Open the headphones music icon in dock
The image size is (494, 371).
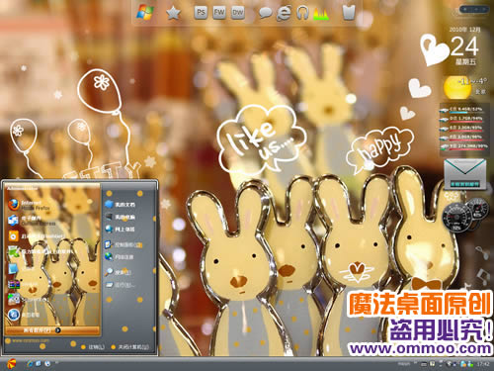point(302,13)
